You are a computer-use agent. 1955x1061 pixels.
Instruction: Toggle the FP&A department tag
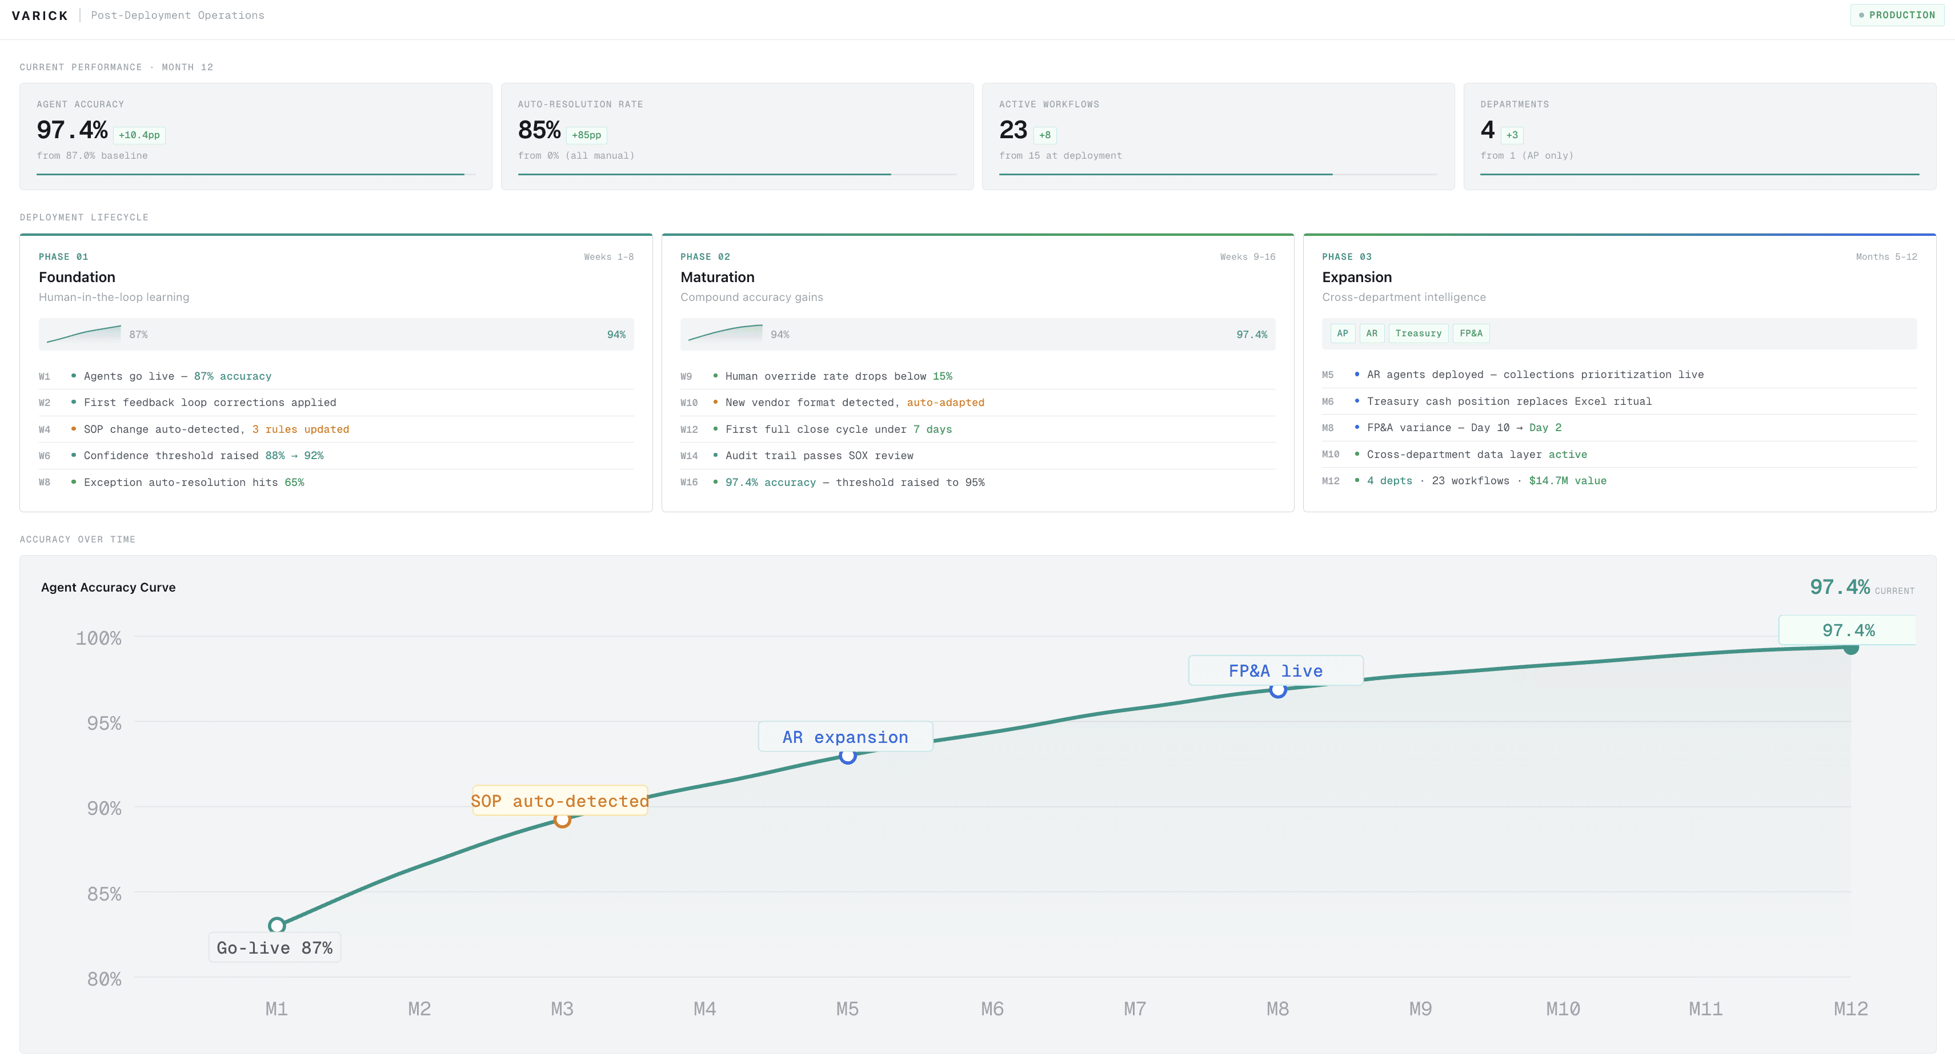click(1471, 333)
